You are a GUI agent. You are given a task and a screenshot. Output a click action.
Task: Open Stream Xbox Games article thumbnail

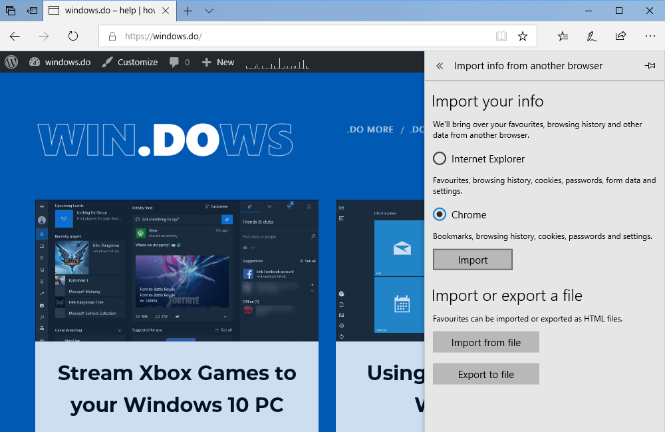pyautogui.click(x=177, y=270)
